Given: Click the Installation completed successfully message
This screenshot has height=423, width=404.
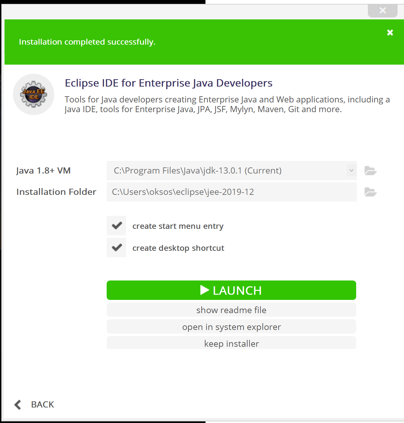Looking at the screenshot, I should pos(87,42).
